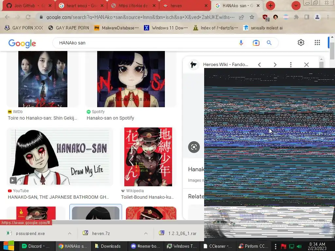
Task: Expand options for the heven.7z download
Action: pyautogui.click(x=146, y=233)
